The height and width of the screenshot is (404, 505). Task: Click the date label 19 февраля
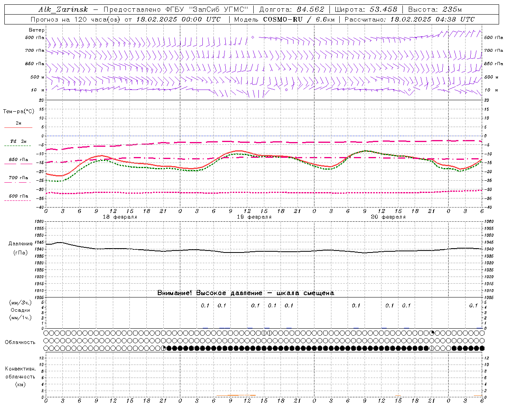coord(254,217)
